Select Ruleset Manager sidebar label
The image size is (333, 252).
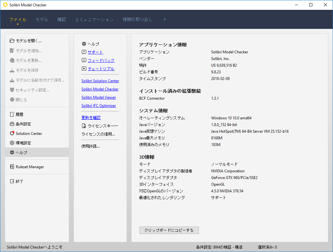(x=30, y=167)
